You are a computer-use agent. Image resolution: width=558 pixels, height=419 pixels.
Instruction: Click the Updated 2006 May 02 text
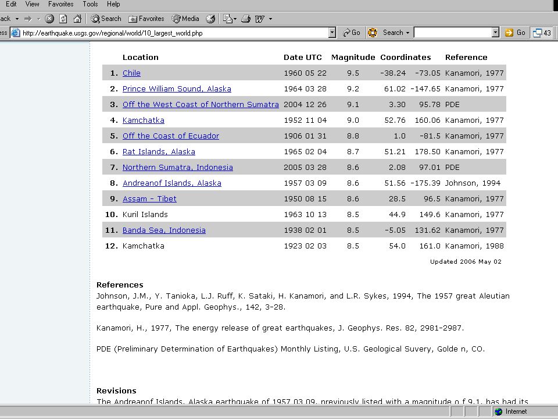(466, 261)
